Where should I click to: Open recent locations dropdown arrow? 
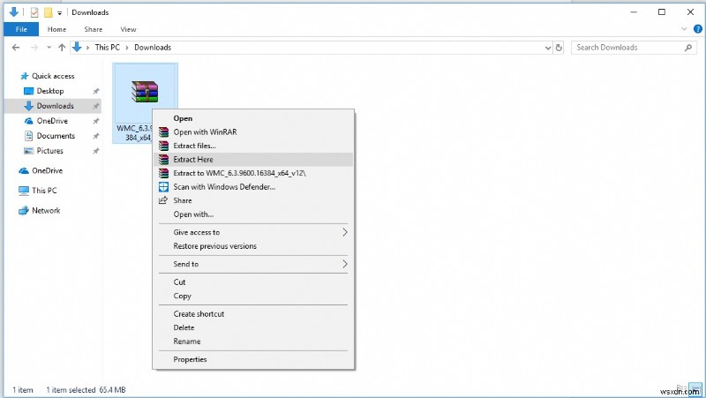[x=49, y=48]
